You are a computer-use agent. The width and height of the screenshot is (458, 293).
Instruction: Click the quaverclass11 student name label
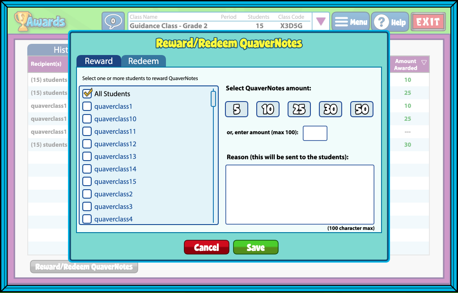115,132
